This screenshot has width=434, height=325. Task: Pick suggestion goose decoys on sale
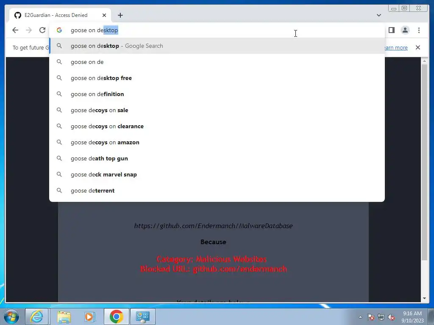(217, 110)
